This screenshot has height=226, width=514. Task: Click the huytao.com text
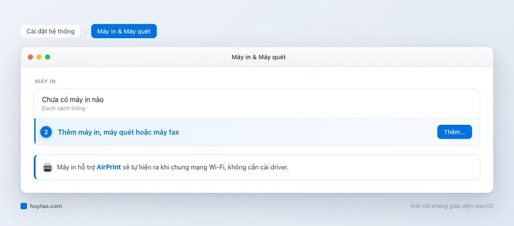46,206
